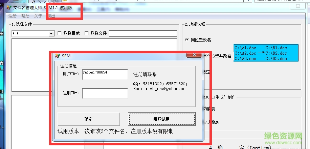Expand the *.* file filter dropdown
Screen dimensions: 310x149
[51, 33]
